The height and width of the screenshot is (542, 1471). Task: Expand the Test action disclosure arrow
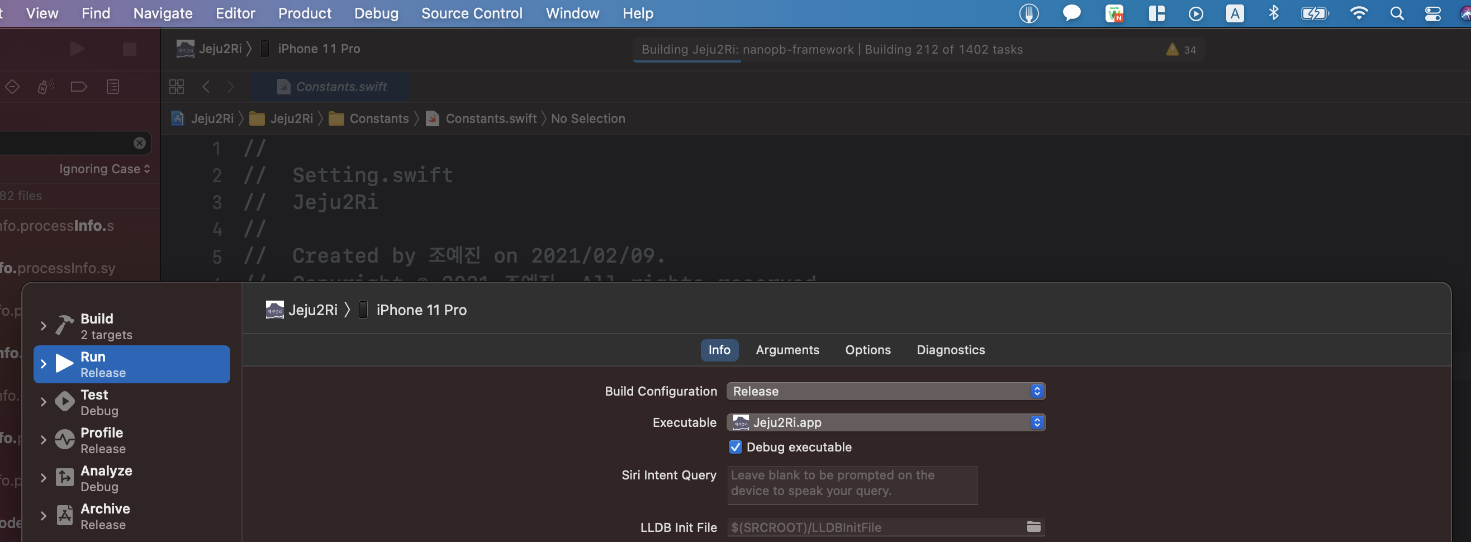point(44,402)
